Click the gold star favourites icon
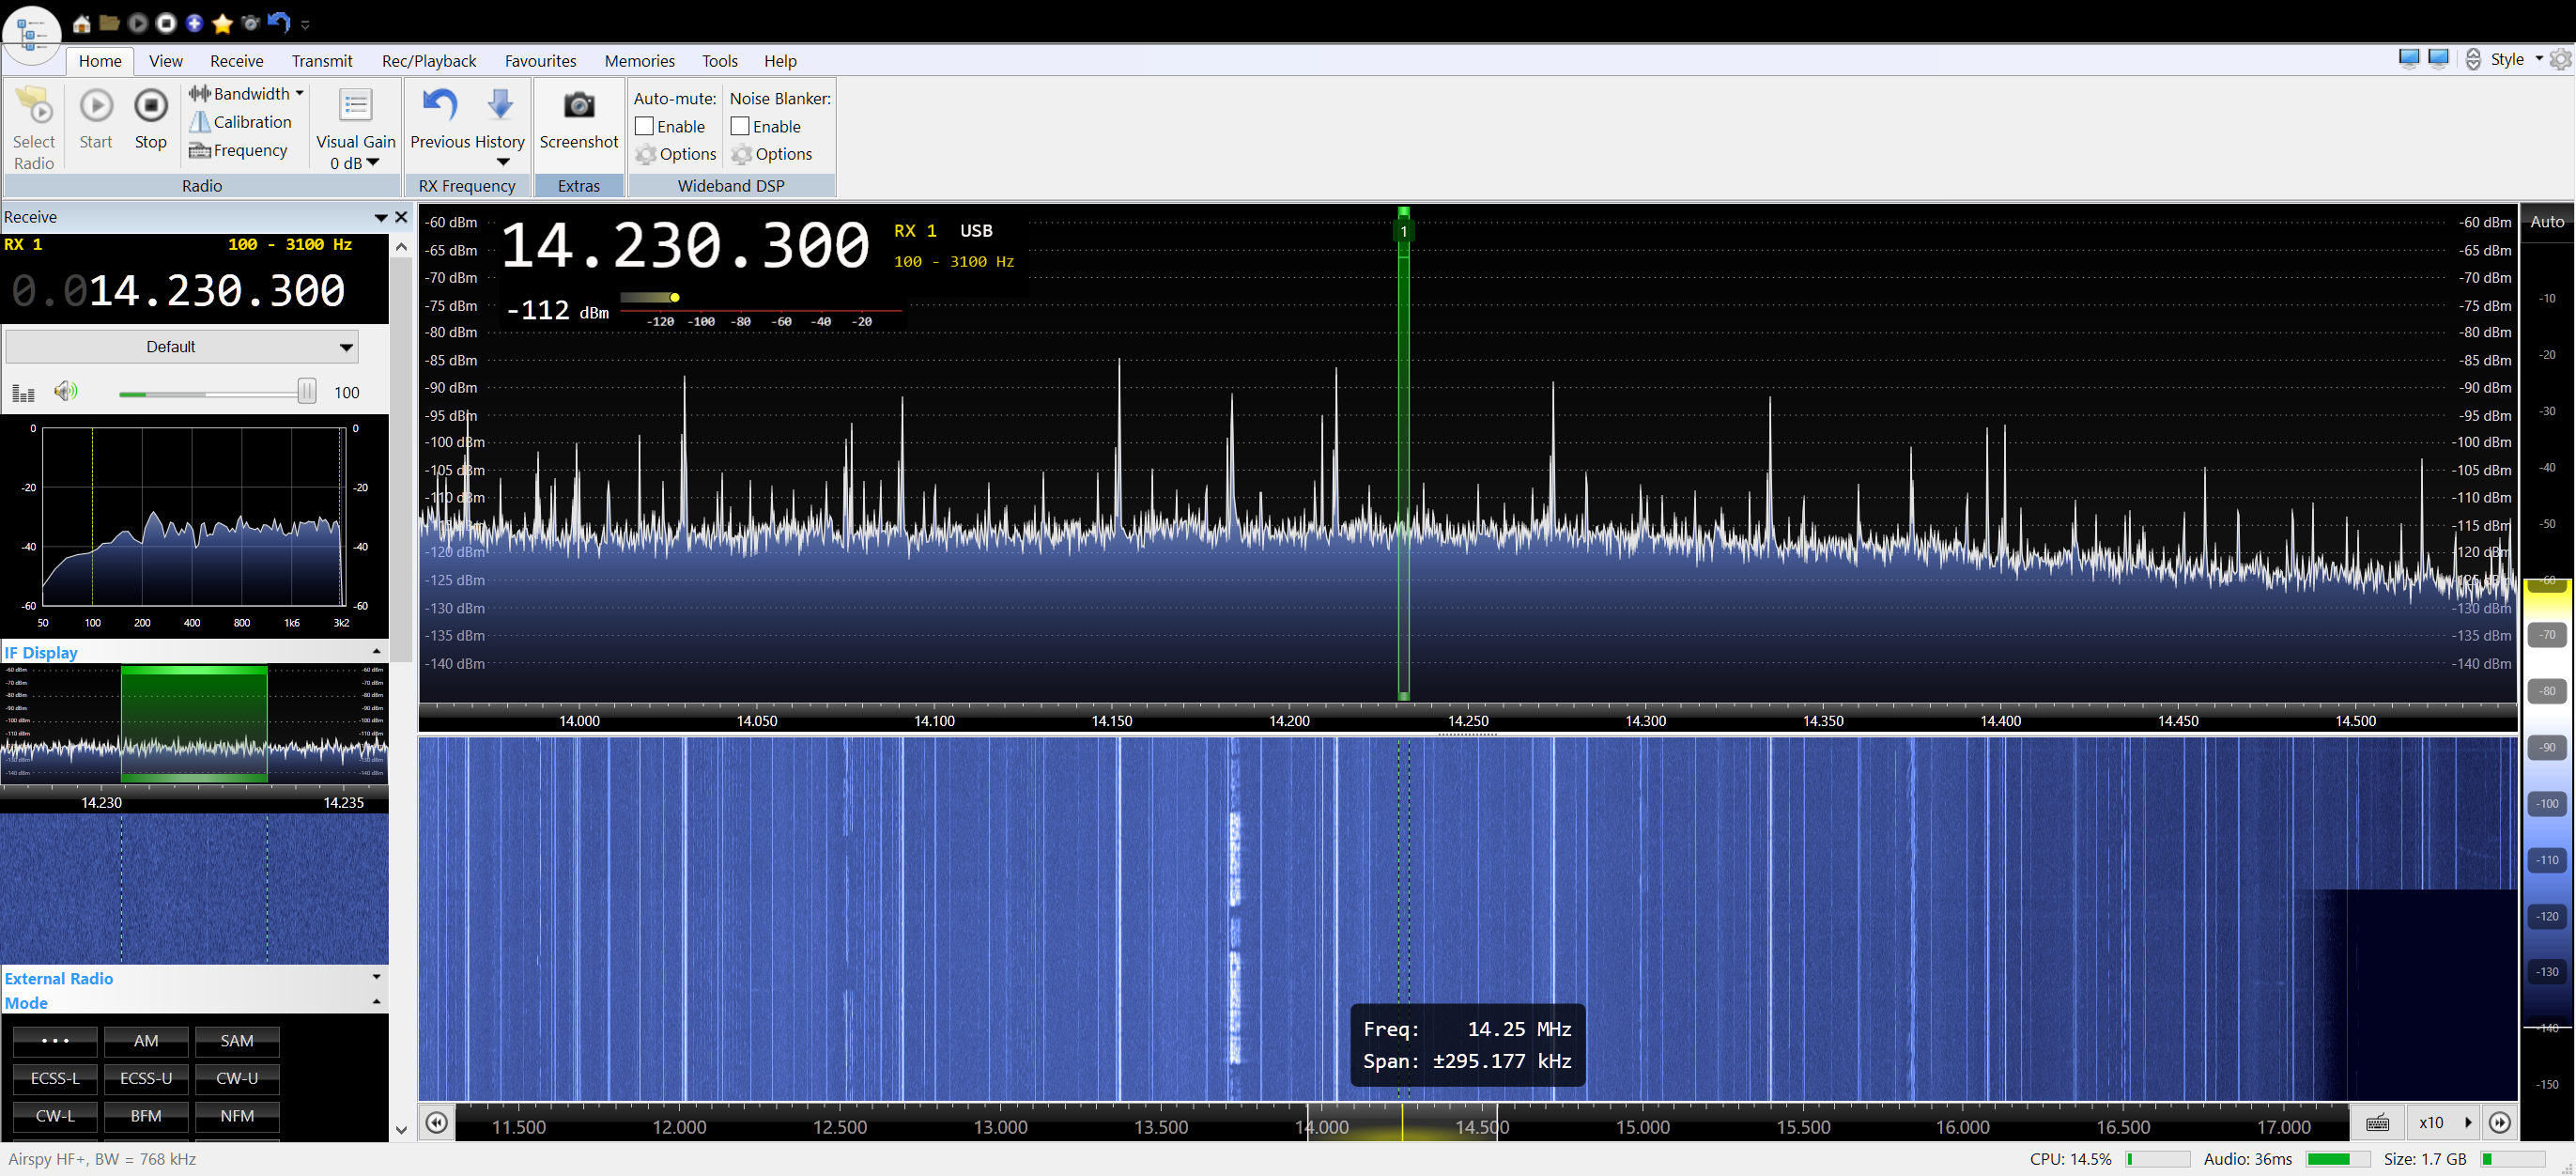 pos(222,23)
